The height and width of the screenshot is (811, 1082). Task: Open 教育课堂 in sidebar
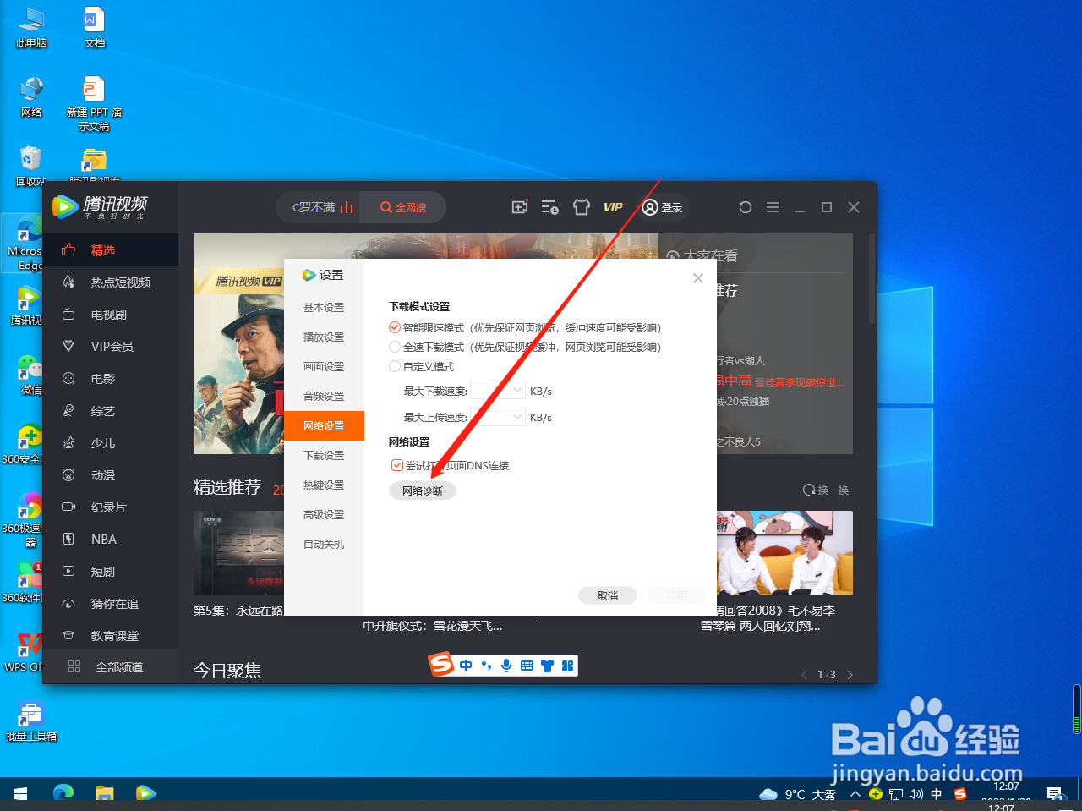(x=111, y=636)
